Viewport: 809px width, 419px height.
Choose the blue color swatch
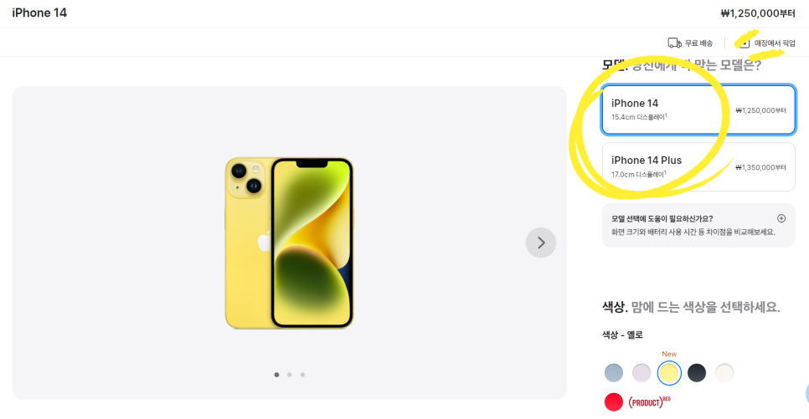tap(614, 373)
